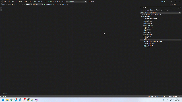Click the Home icon in Solution Explorer
The height and width of the screenshot is (102, 182).
tap(146, 10)
